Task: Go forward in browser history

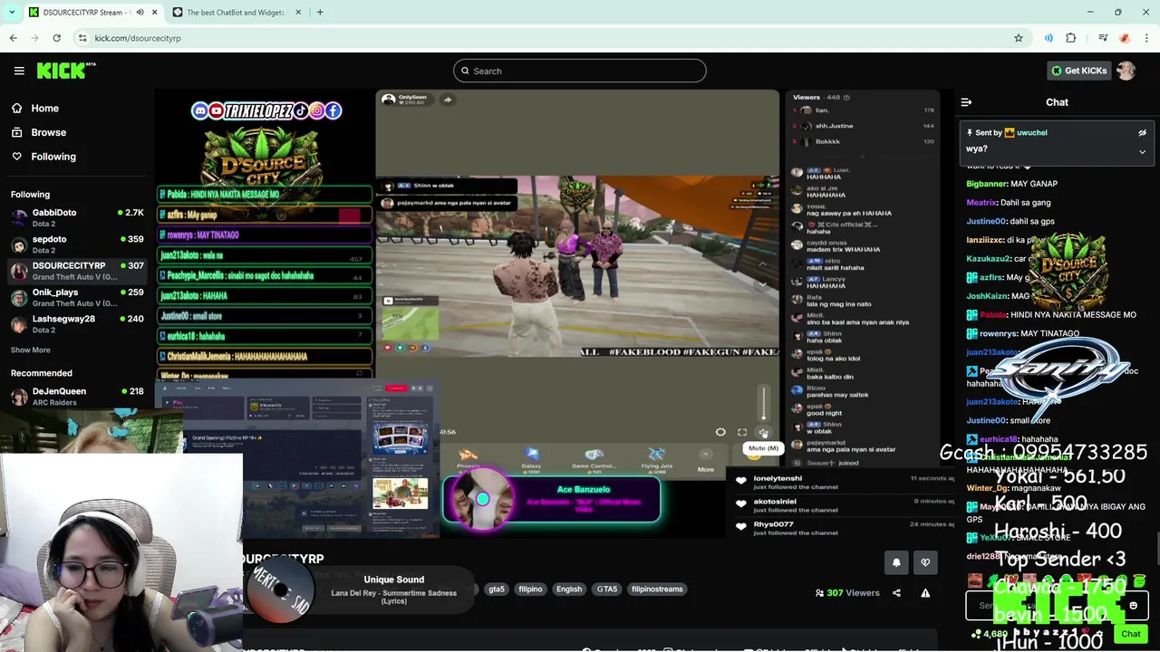Action: click(34, 38)
